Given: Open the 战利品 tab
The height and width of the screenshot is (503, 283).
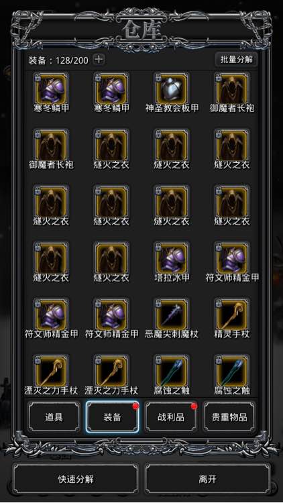Looking at the screenshot, I should click(x=171, y=416).
